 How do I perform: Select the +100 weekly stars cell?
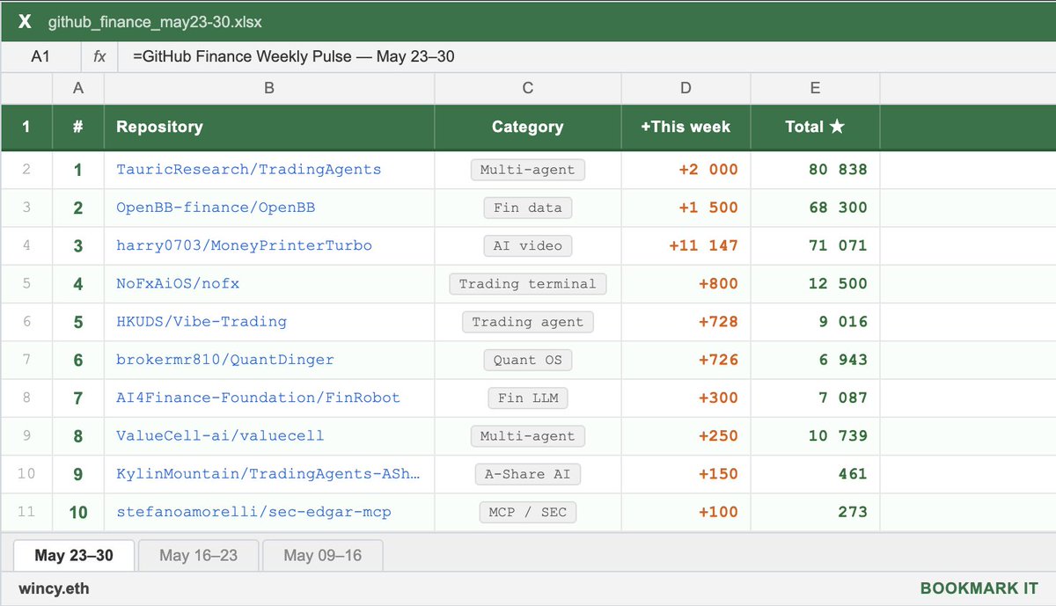coord(686,511)
